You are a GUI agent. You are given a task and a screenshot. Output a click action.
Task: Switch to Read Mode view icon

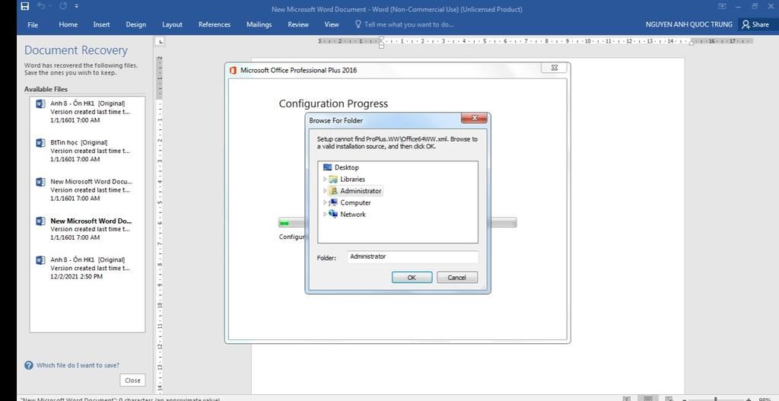[x=627, y=399]
